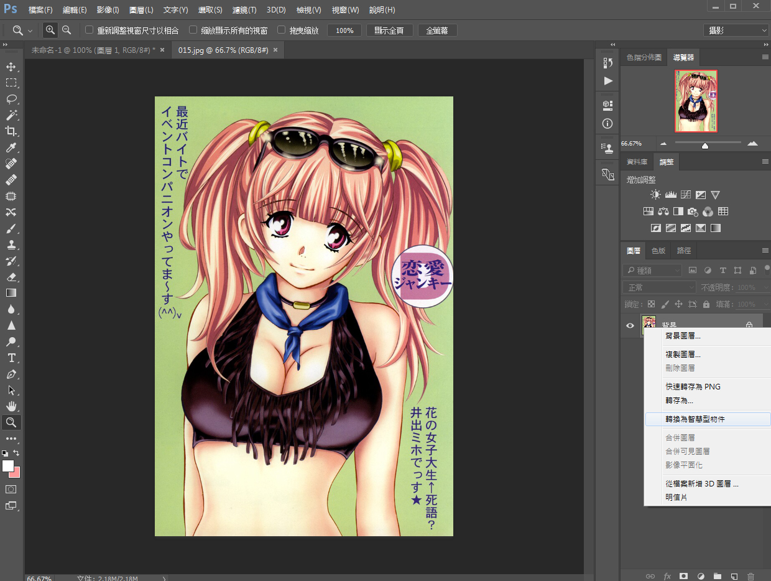Toggle lock image pixels brush icon
Image resolution: width=771 pixels, height=581 pixels.
pyautogui.click(x=665, y=304)
